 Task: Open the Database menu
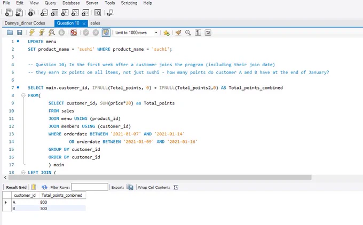pyautogui.click(x=71, y=3)
